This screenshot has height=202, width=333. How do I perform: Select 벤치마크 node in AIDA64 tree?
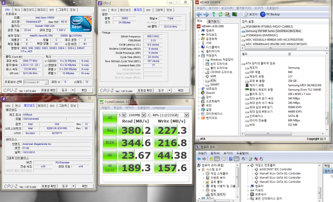211,118
